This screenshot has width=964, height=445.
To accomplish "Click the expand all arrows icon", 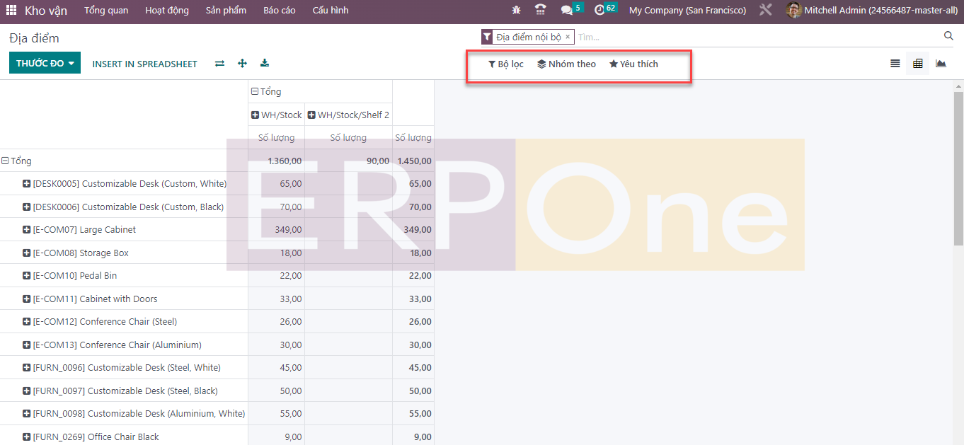I will 242,64.
